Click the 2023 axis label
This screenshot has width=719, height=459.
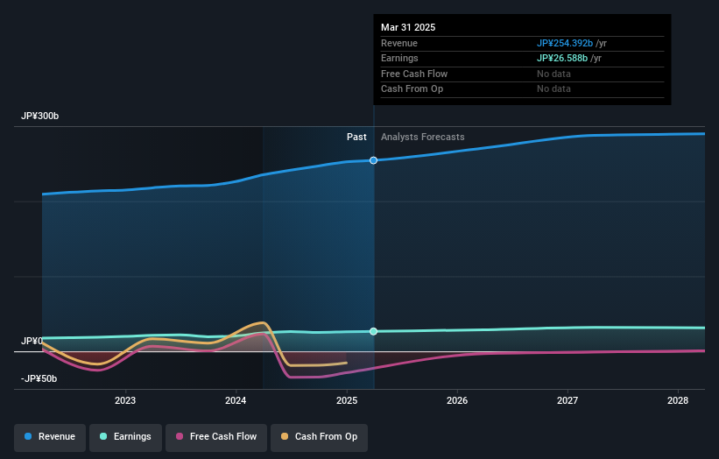(125, 401)
